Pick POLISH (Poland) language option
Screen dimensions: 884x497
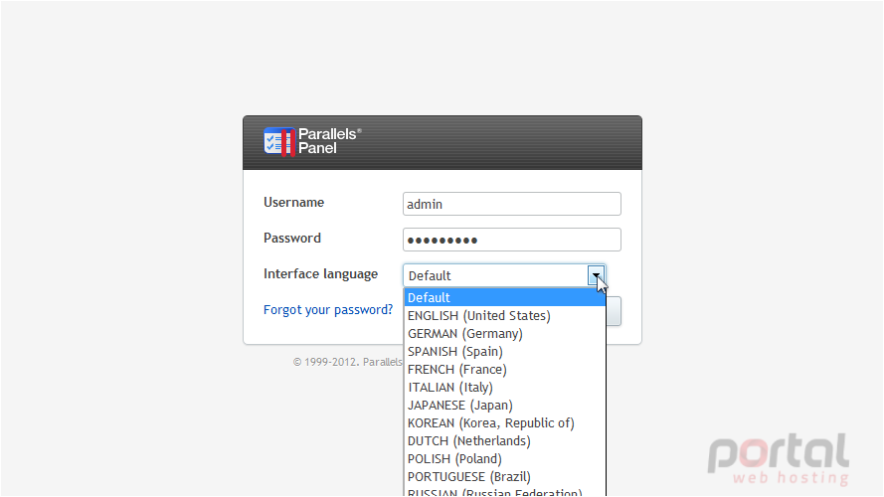point(504,459)
